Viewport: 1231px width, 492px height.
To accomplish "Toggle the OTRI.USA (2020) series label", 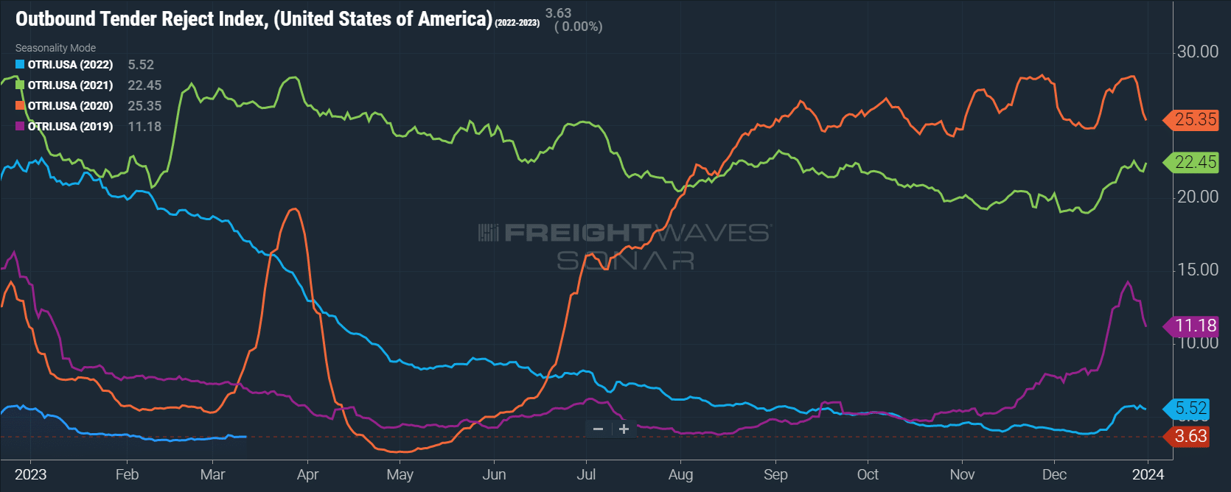I will pos(70,106).
